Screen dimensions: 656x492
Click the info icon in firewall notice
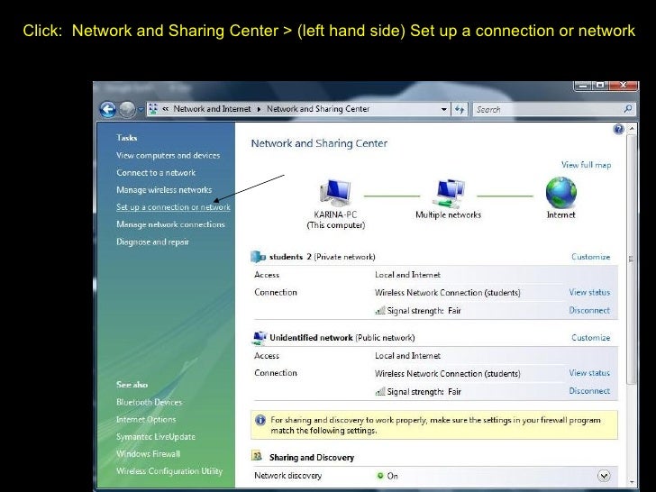point(260,420)
